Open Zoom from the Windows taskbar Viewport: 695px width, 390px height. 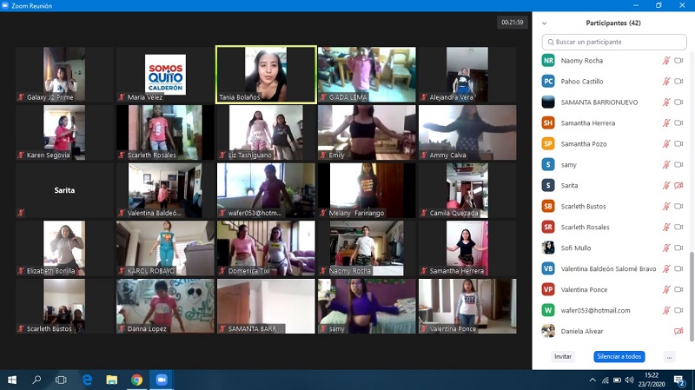coord(161,380)
